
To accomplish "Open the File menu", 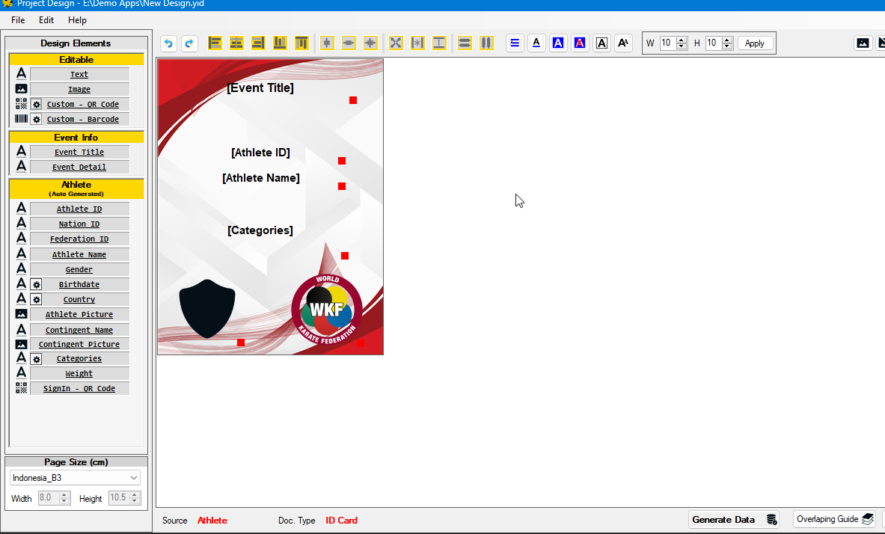I will (17, 20).
